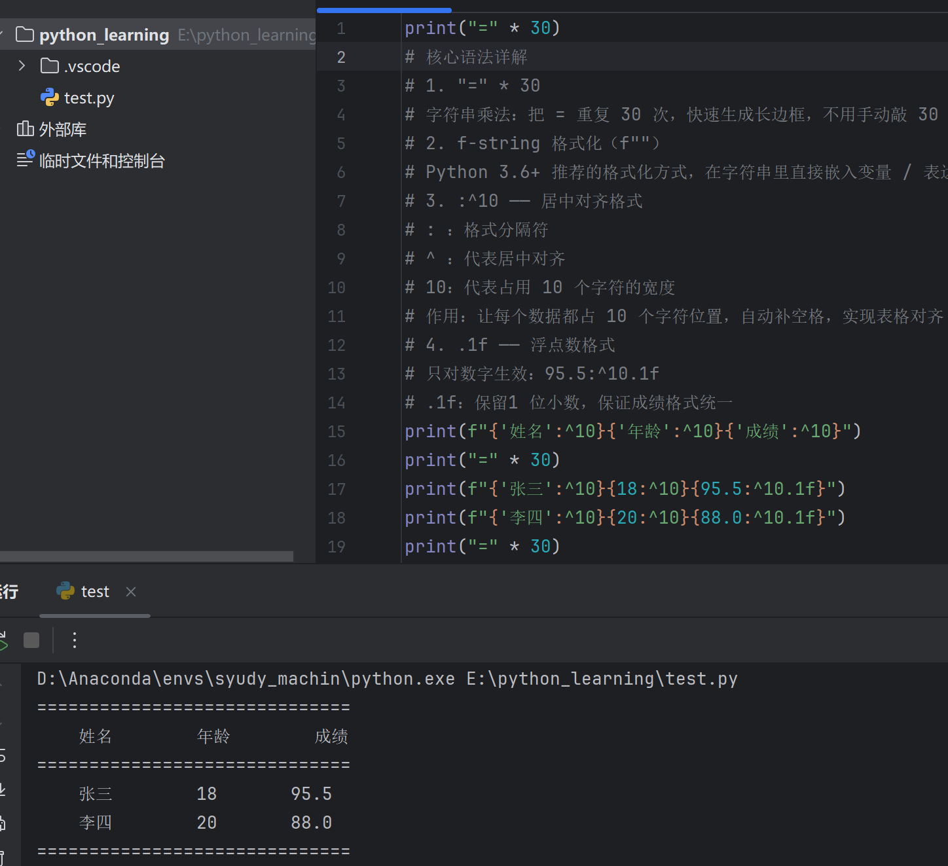Click the header print line containing '姓名'

(633, 431)
